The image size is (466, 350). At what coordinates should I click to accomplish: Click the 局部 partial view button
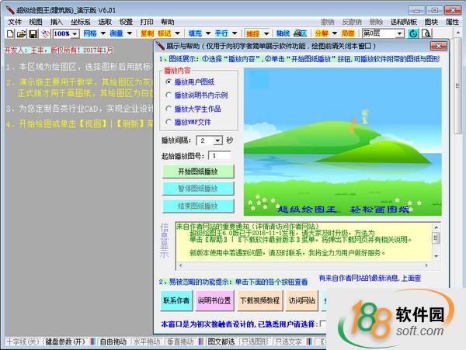[348, 33]
